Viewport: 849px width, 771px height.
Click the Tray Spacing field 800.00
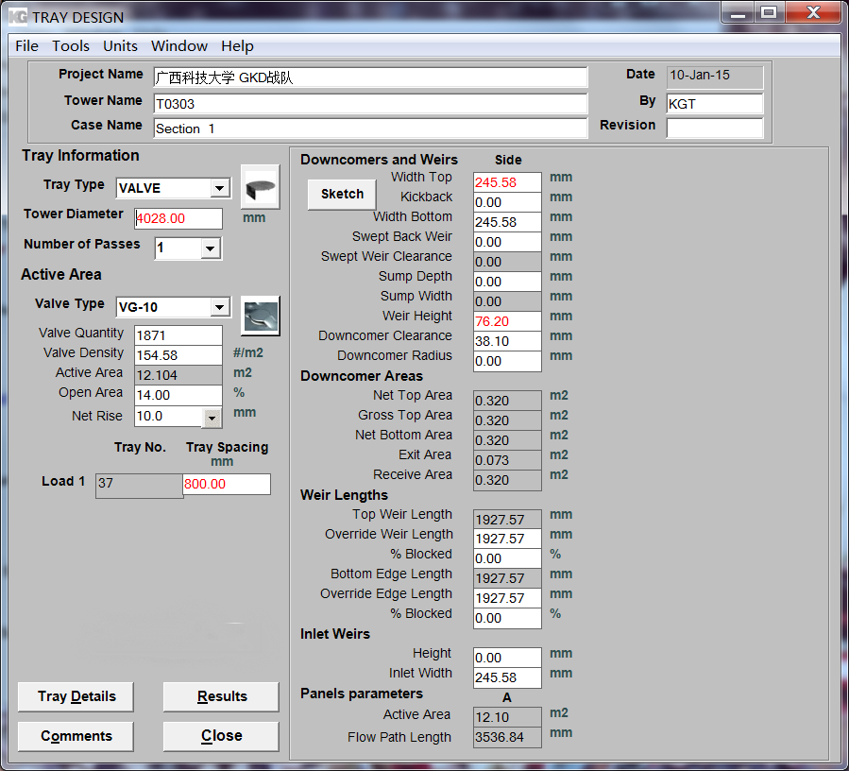point(227,484)
